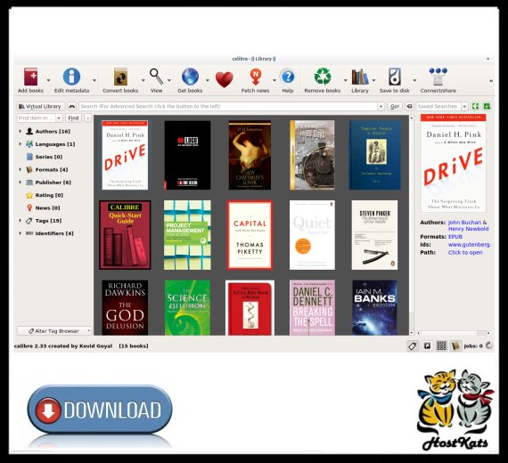Open the Find item dropdown arrow

59,118
